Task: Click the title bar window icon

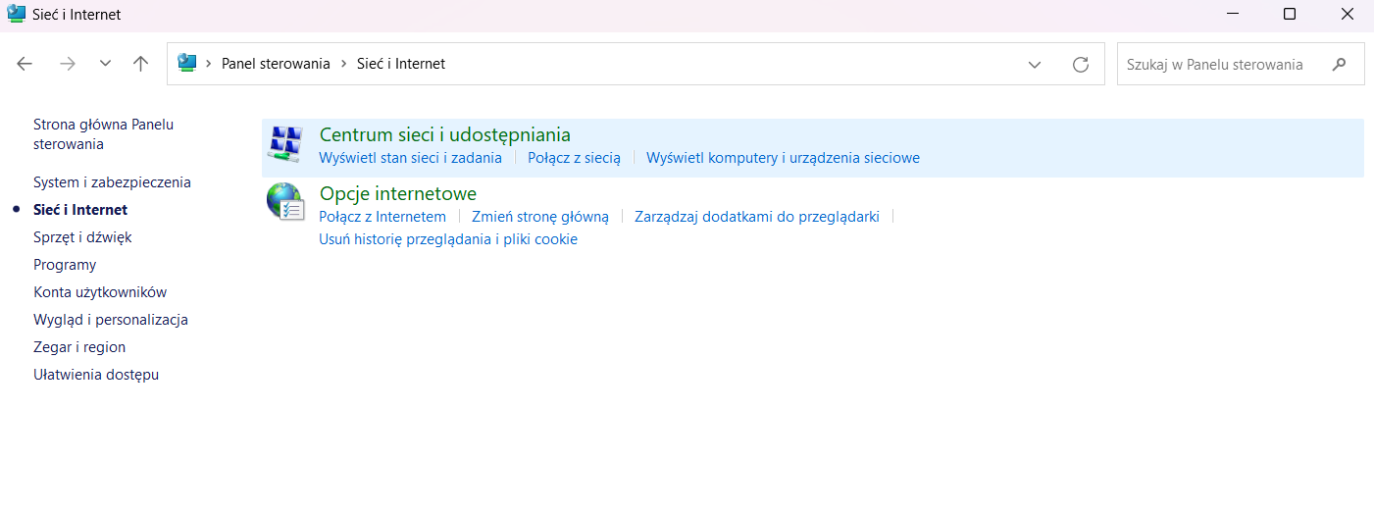Action: point(16,15)
